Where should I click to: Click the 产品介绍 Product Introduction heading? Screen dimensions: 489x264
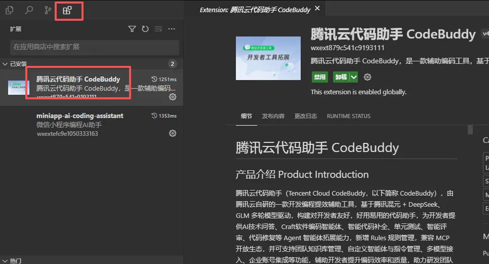click(302, 174)
